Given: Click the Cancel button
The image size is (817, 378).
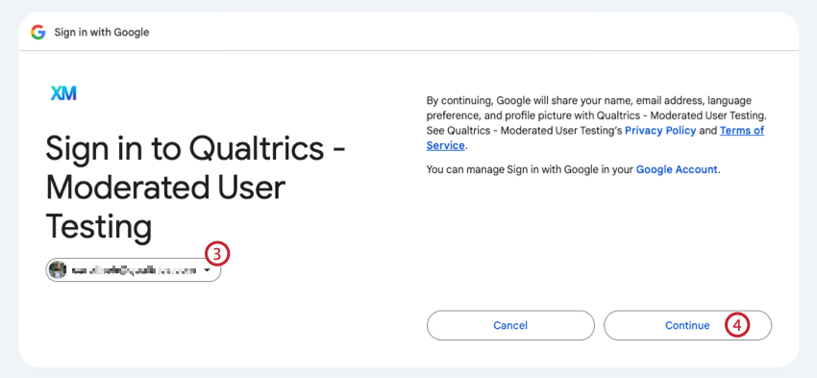Looking at the screenshot, I should tap(510, 325).
